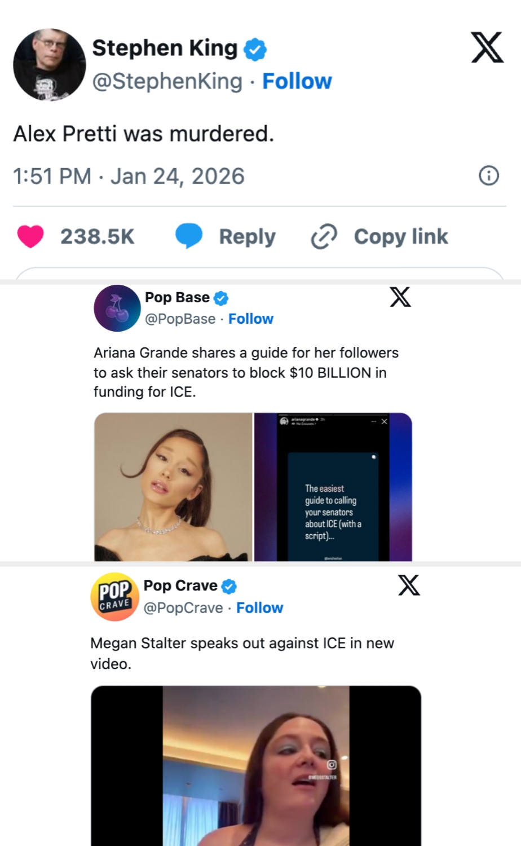Image resolution: width=521 pixels, height=846 pixels.
Task: Follow the Pop Crave account
Action: point(260,608)
